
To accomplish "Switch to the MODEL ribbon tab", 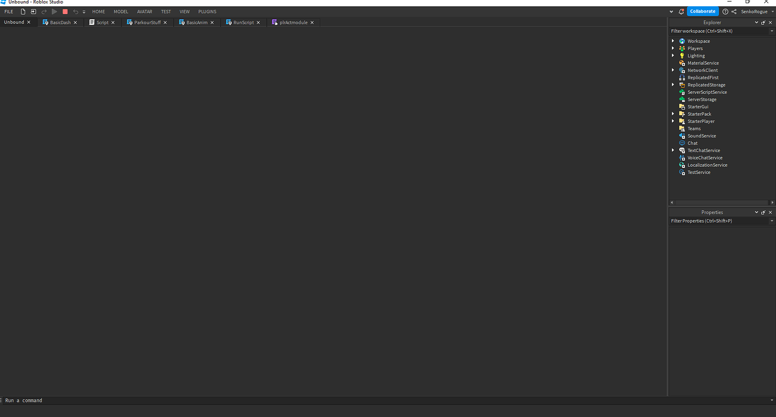I will (121, 11).
